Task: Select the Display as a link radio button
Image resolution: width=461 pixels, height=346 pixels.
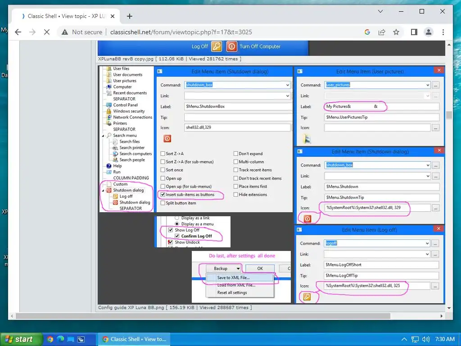Action: click(176, 218)
